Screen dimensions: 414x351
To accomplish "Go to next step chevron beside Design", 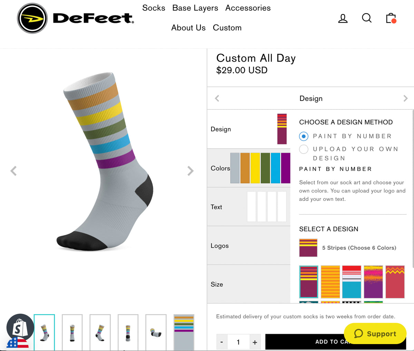I will [405, 99].
